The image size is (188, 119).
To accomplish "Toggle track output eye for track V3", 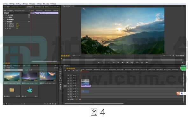I will (x=76, y=81).
